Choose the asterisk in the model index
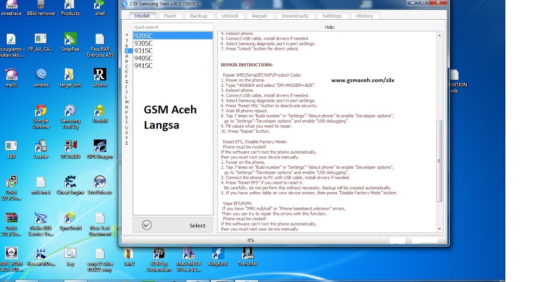This screenshot has height=282, width=538. (127, 35)
